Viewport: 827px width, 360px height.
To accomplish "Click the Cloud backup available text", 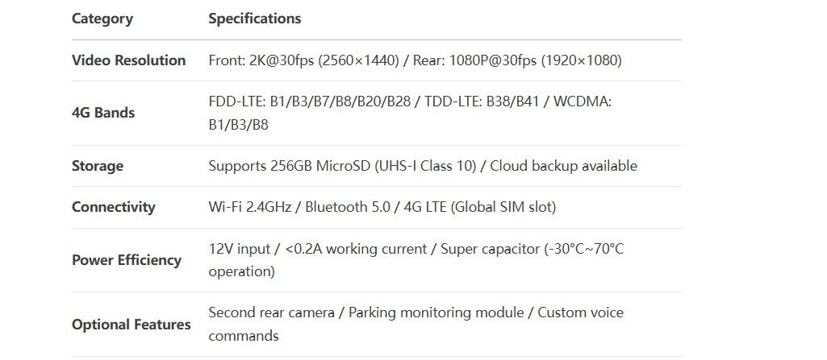I will point(564,167).
